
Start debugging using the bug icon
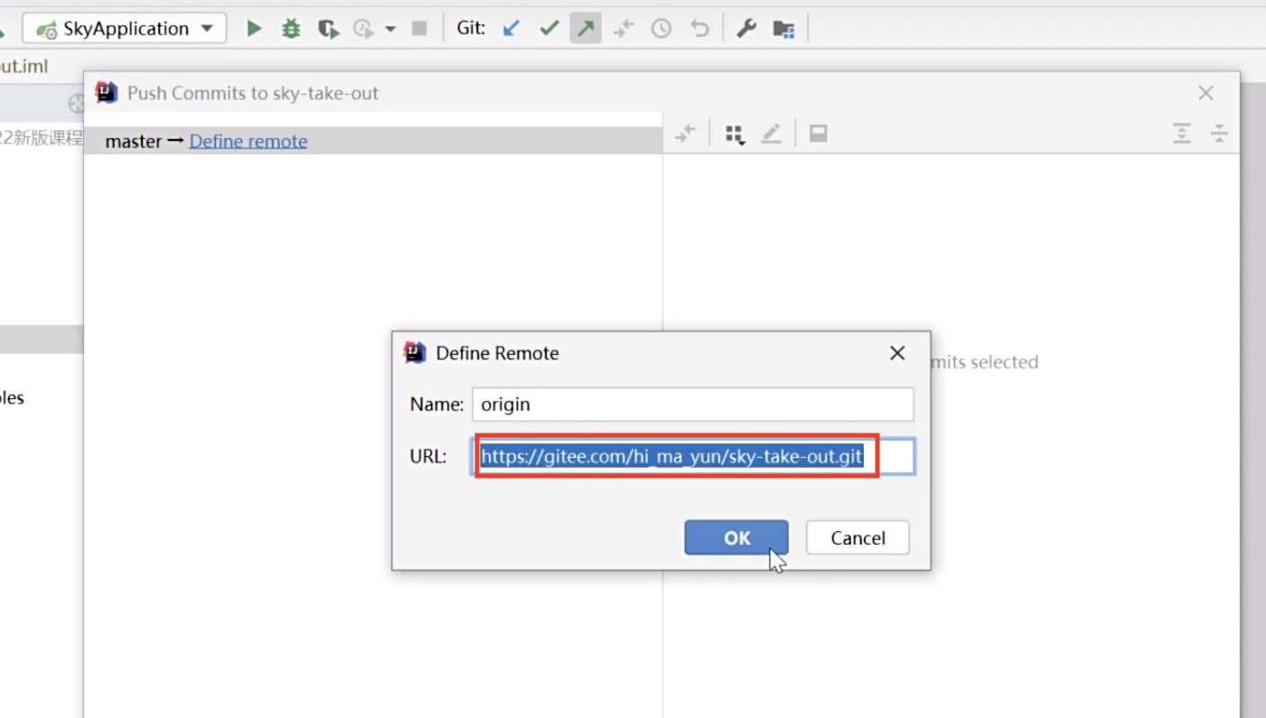click(290, 28)
